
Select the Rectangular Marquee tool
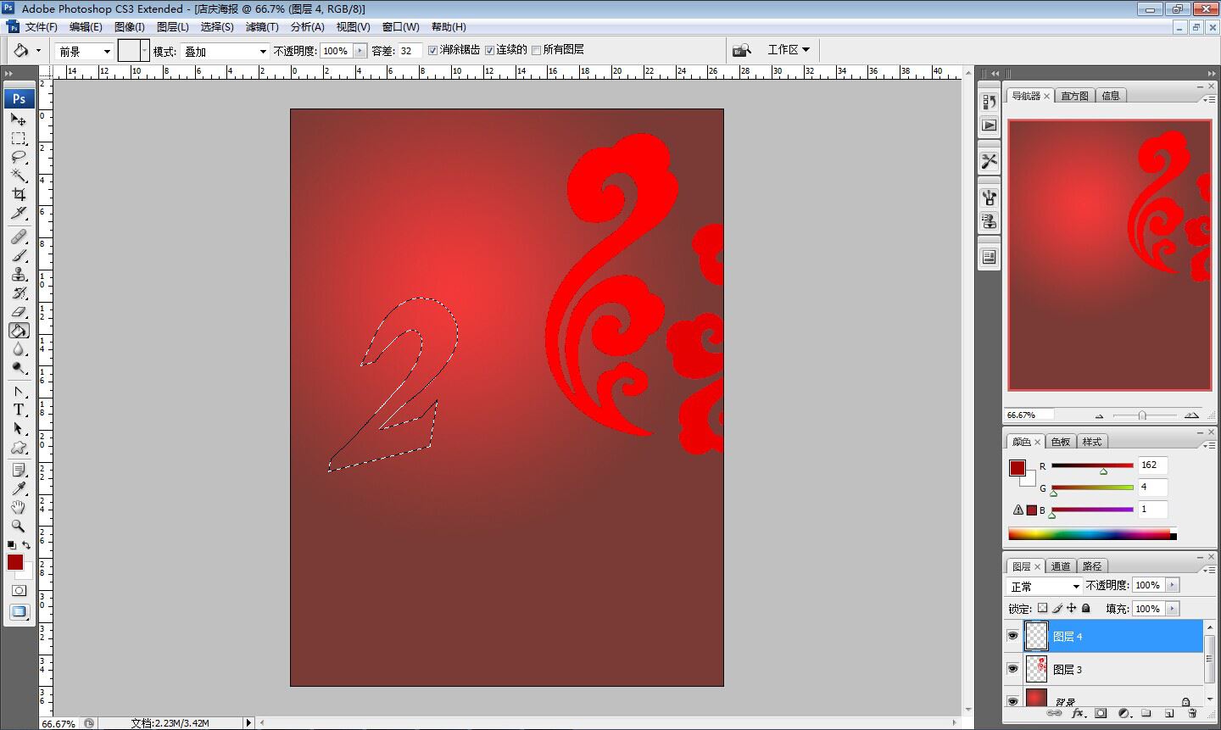click(x=19, y=138)
